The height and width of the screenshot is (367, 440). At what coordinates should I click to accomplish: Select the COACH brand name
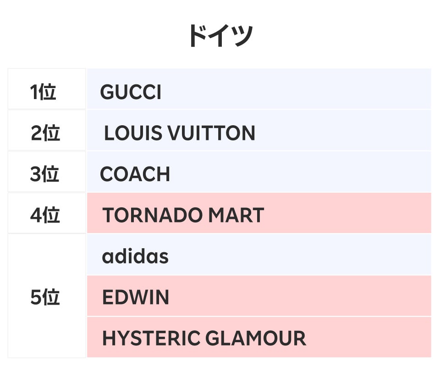(x=135, y=175)
